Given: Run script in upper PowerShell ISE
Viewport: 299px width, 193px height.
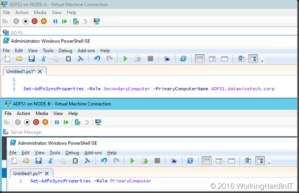Looking at the screenshot, I should tap(125, 59).
